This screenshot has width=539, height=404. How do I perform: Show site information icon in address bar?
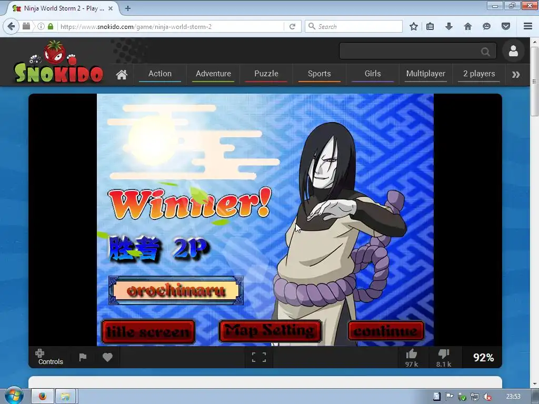pyautogui.click(x=41, y=26)
